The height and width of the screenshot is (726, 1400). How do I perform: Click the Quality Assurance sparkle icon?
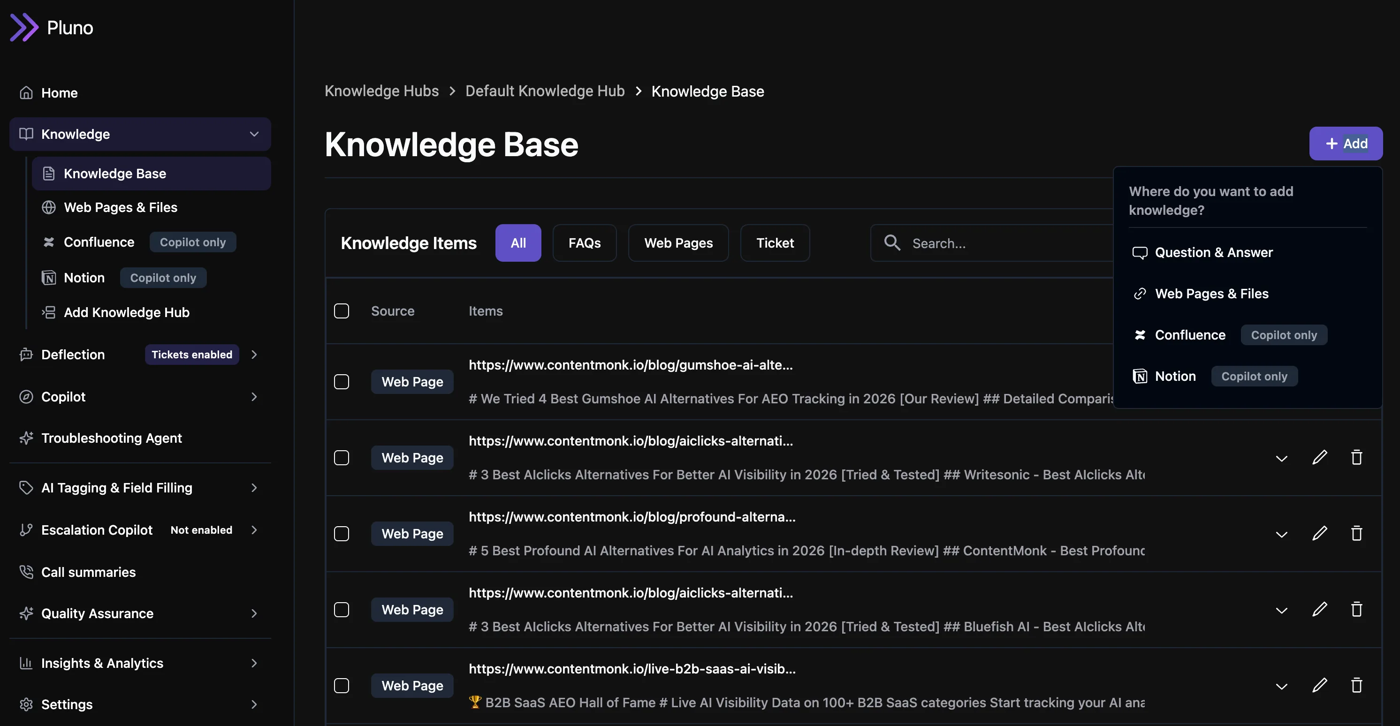[26, 613]
